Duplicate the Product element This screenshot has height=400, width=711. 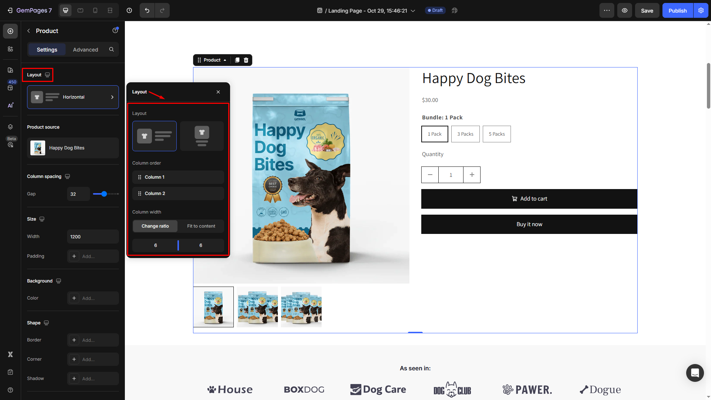[x=237, y=60]
